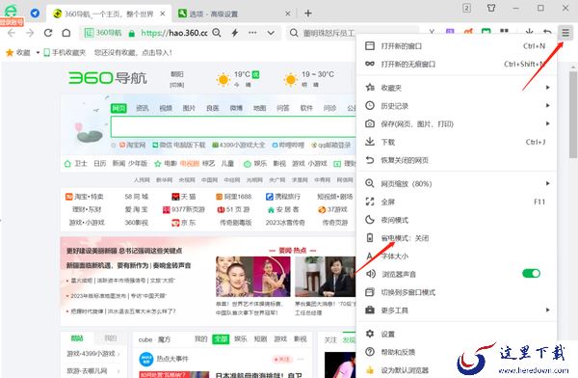Viewport: 578px width, 378px height.
Task: Toggle the 浏览器声音 switch
Action: pyautogui.click(x=531, y=273)
